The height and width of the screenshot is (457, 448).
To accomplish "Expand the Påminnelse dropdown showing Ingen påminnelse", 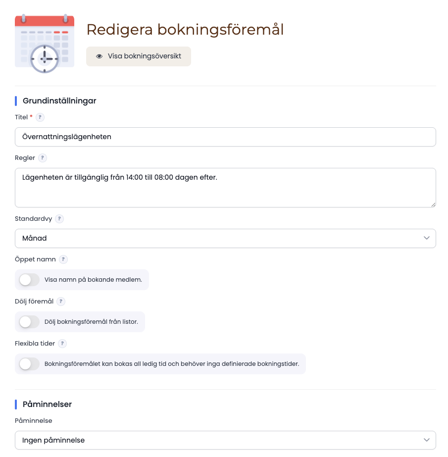I will [225, 440].
